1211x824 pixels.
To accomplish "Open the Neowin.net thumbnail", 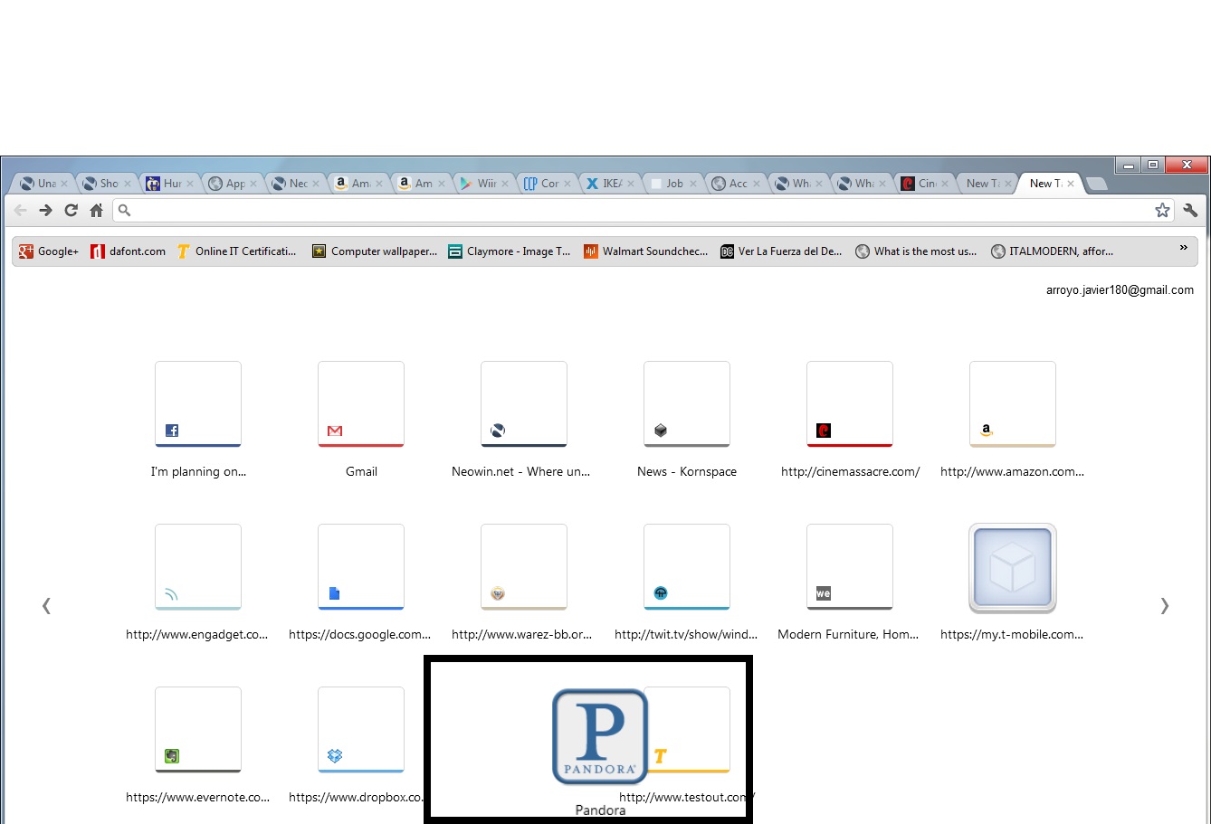I will tap(523, 404).
